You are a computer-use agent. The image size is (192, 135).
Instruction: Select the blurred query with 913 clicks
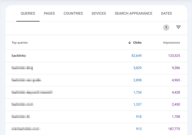[x=26, y=129]
